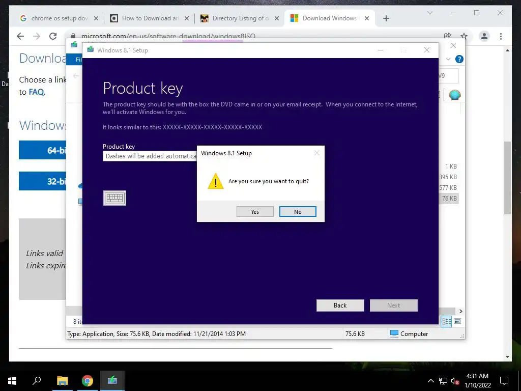Switch File Explorer to large icons view

point(457,321)
